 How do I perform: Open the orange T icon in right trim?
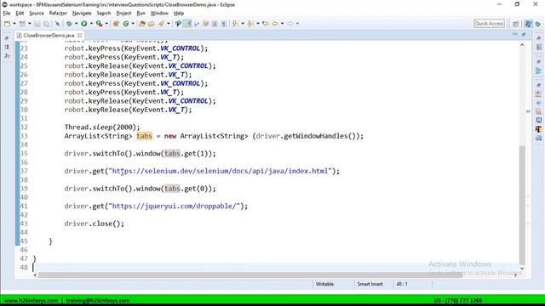click(x=538, y=129)
